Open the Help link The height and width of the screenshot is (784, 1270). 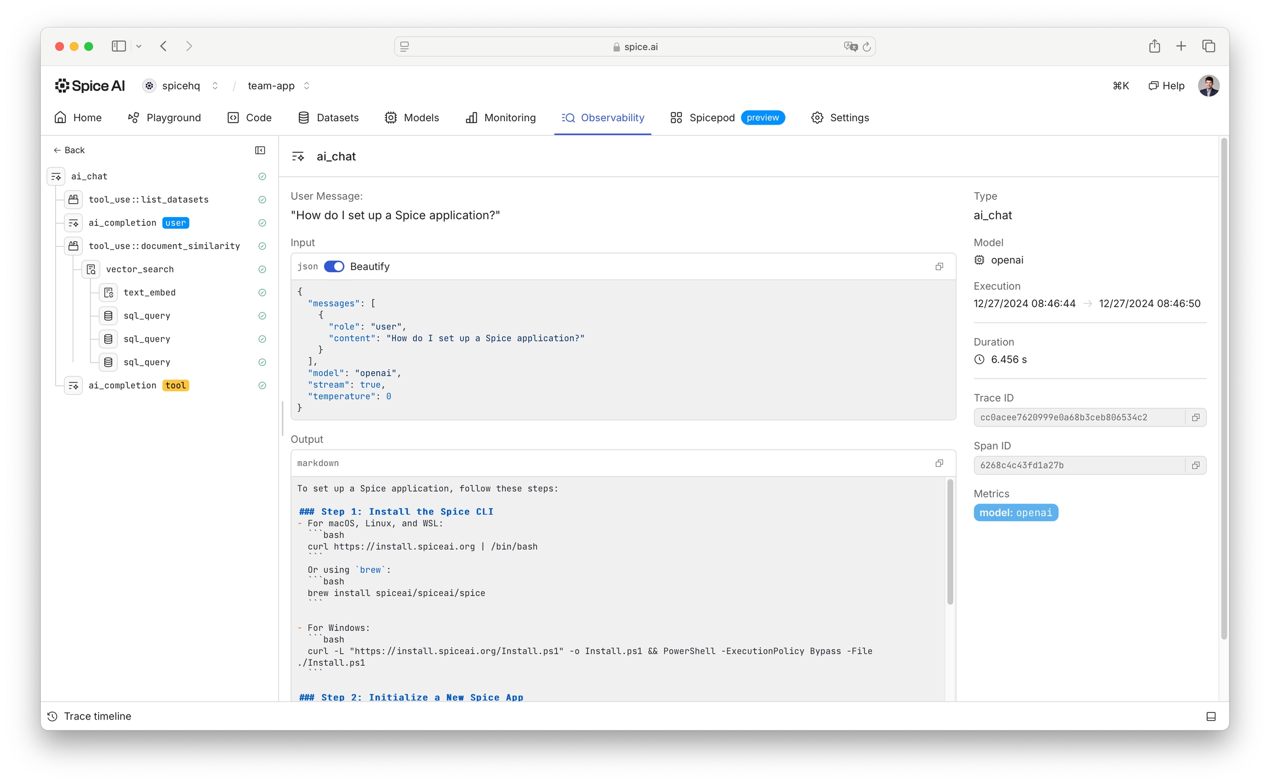(1166, 86)
